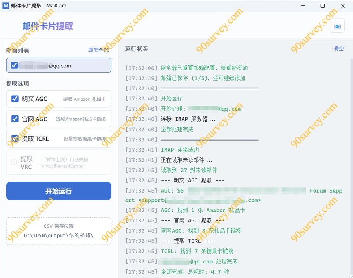Click log line 开始运行
The width and height of the screenshot is (353, 278).
[x=172, y=98]
